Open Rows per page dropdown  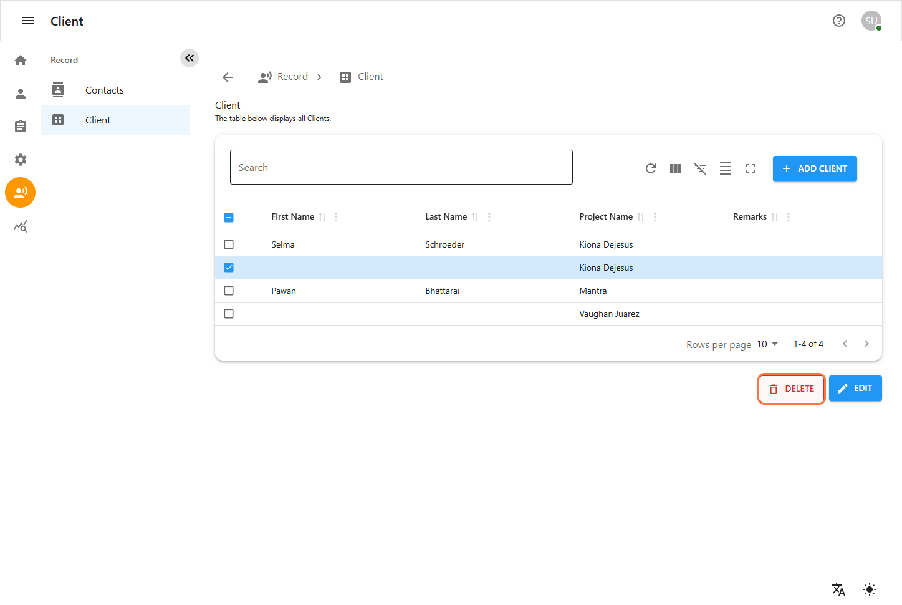[767, 344]
